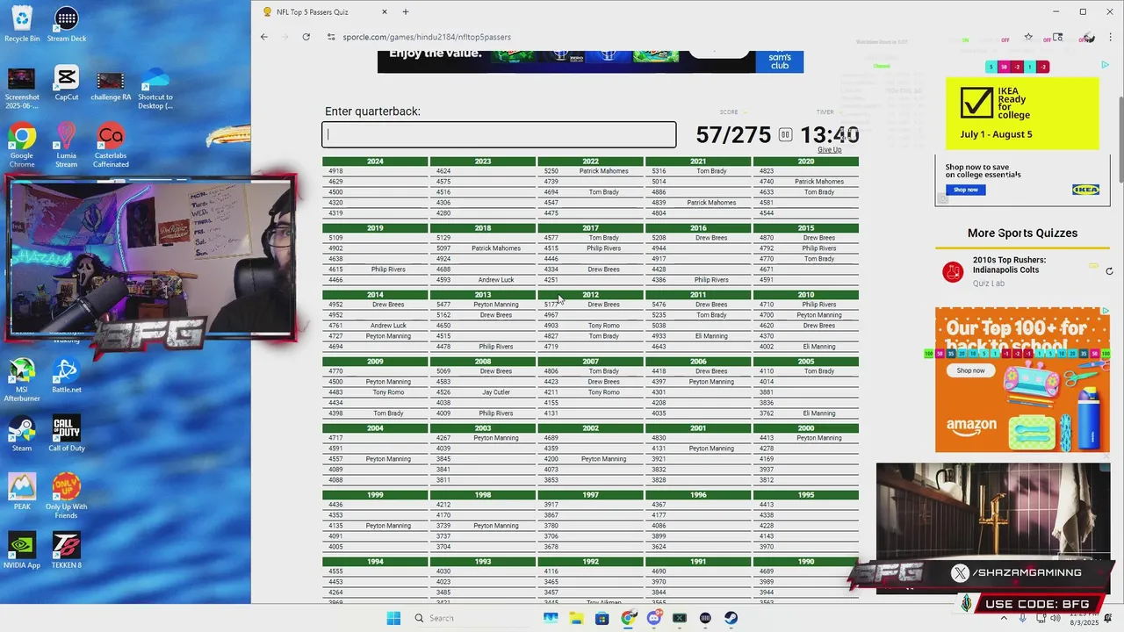Image resolution: width=1124 pixels, height=632 pixels.
Task: Click the taskbar Search box
Action: (x=470, y=618)
